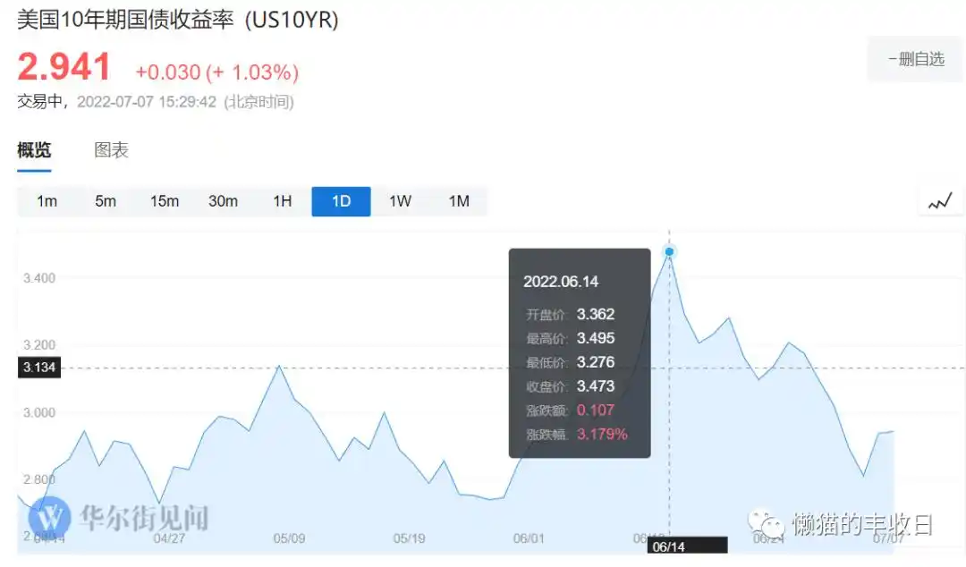Click the blue data point on 06/14 peak
966x567 pixels.
(x=669, y=252)
